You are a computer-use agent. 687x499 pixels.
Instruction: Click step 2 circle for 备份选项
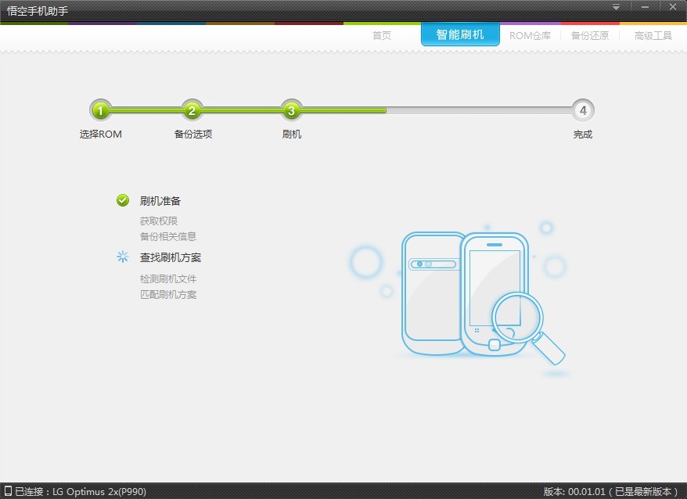(192, 110)
